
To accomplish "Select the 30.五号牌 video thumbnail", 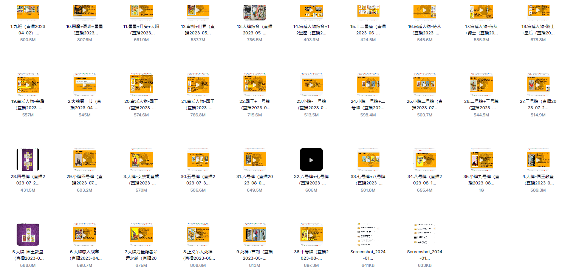I will 198,160.
